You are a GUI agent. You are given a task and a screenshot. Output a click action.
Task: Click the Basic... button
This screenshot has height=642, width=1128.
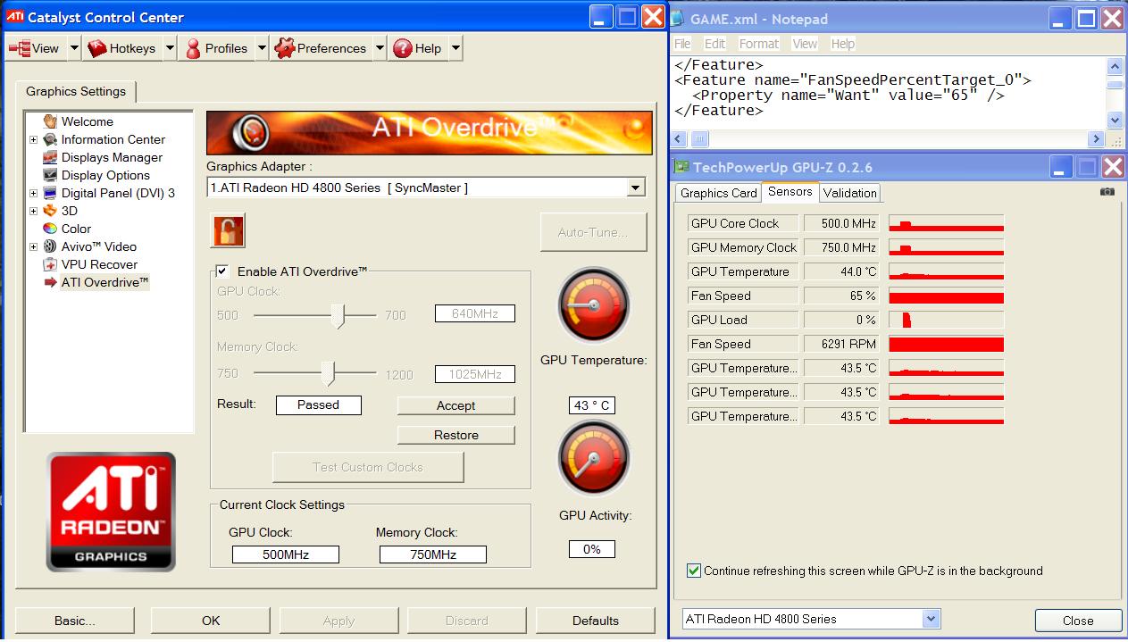(x=75, y=621)
